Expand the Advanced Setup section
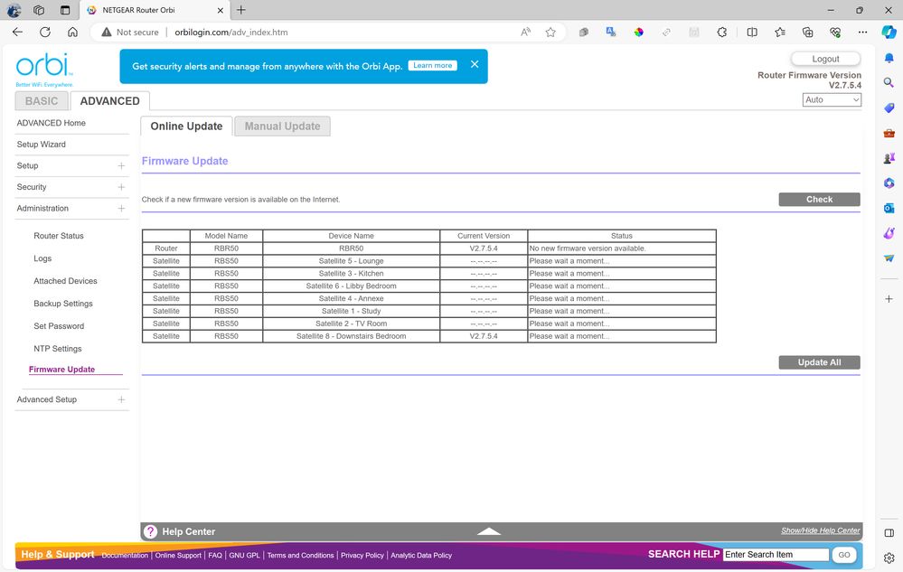 pos(121,399)
